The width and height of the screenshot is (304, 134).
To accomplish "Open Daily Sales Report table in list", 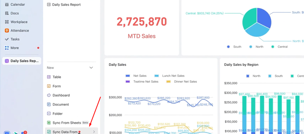I will [x=66, y=5].
